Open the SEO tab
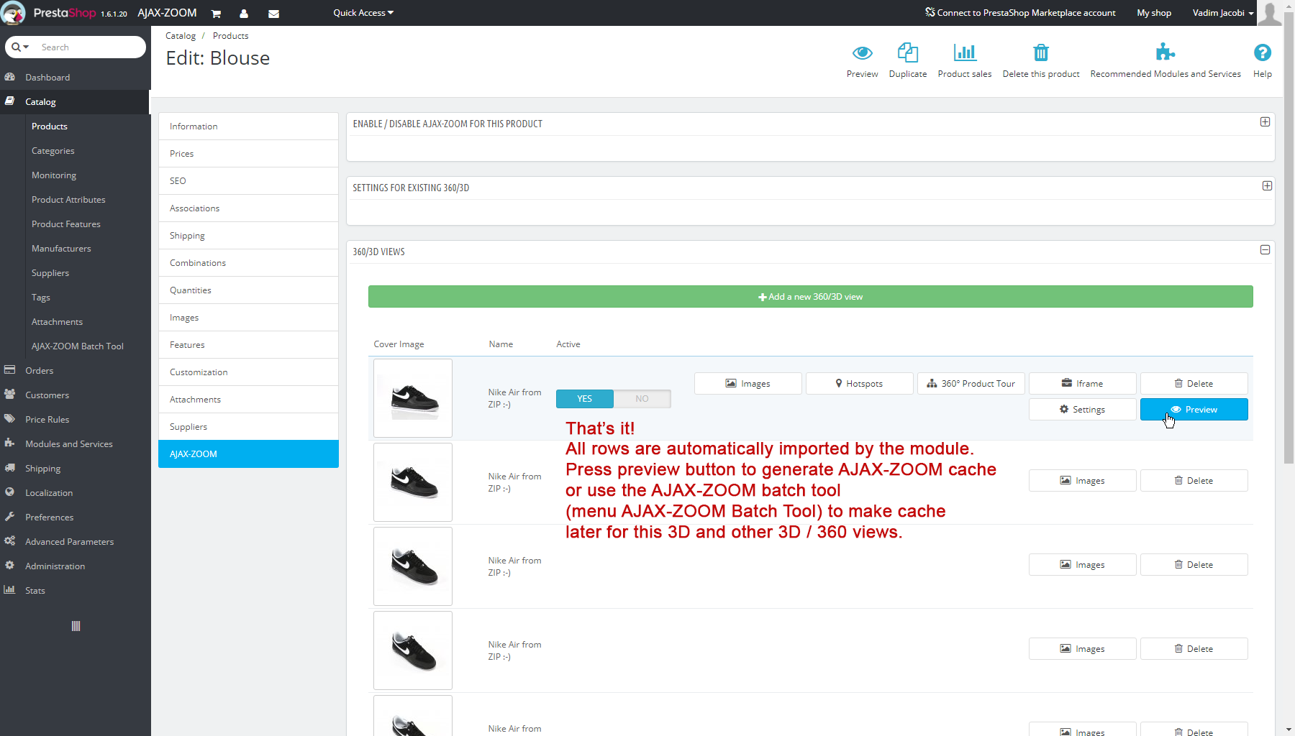This screenshot has height=736, width=1295. [x=248, y=181]
